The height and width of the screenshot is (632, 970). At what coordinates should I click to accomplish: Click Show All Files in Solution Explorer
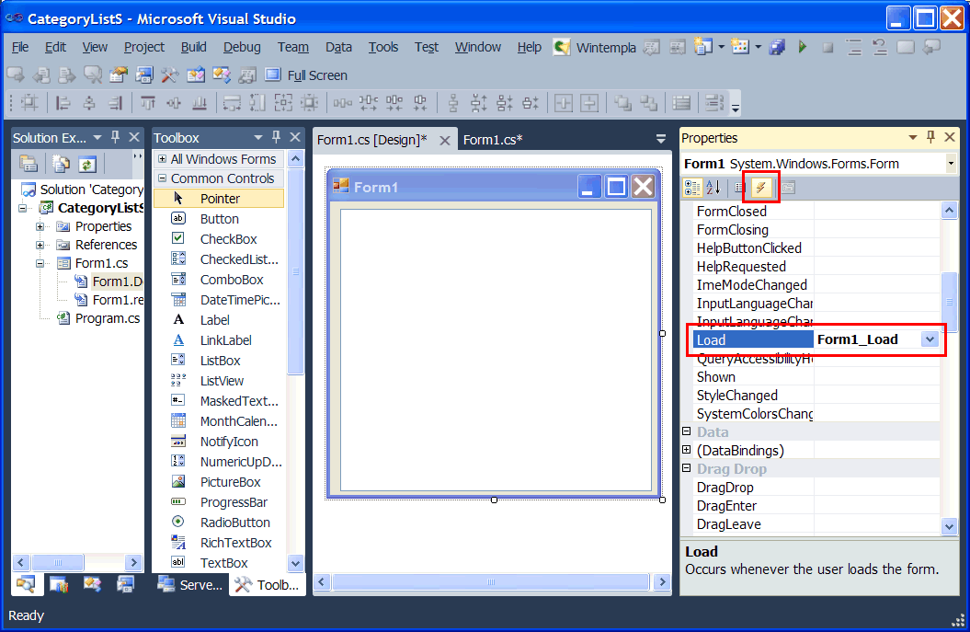(61, 164)
